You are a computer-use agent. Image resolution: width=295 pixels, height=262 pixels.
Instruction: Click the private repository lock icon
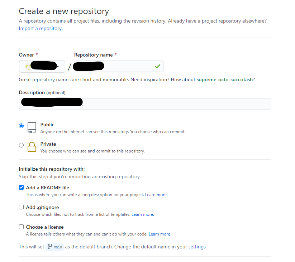(x=32, y=147)
